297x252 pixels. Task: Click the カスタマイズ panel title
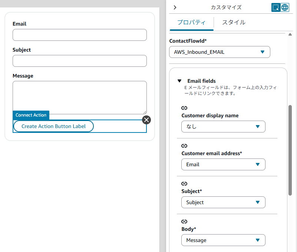(x=226, y=7)
